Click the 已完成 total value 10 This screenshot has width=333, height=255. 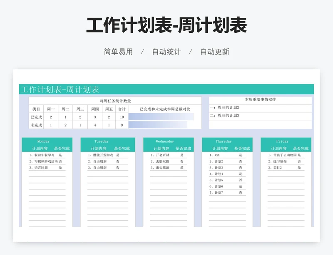(x=122, y=117)
